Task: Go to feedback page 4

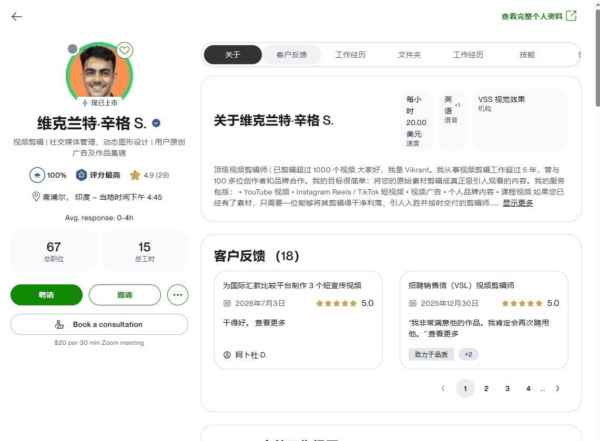Action: [528, 388]
